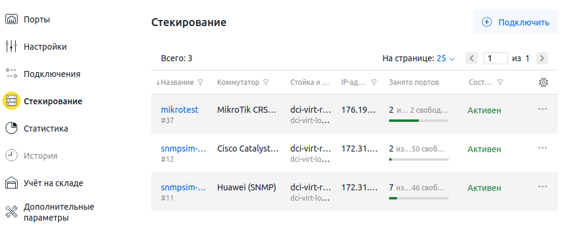Open Подключения arrows icon
The image size is (570, 234).
12,73
